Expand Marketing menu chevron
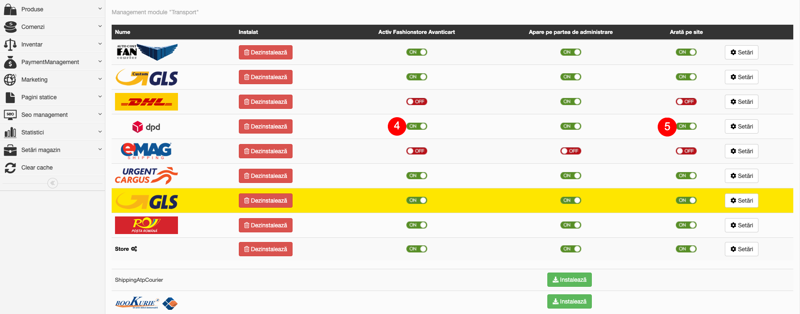800x314 pixels. click(x=100, y=79)
